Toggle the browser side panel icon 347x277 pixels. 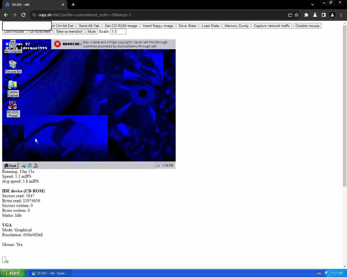tap(324, 15)
